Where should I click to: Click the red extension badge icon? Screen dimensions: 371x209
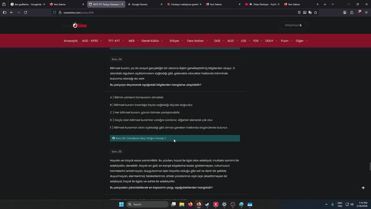tap(359, 12)
